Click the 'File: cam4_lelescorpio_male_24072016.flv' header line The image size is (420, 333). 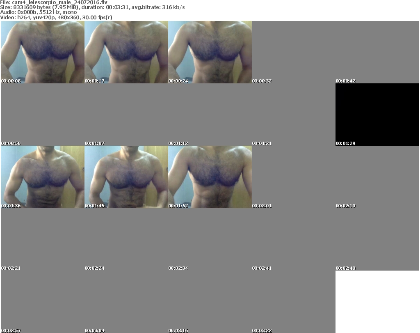(54, 2)
